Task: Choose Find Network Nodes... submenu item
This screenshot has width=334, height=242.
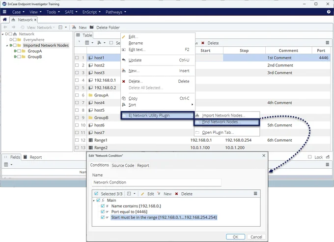Action: (226, 122)
